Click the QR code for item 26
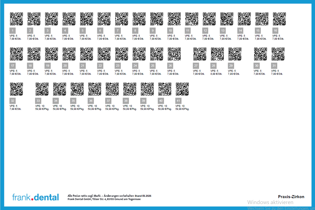 pos(174,54)
